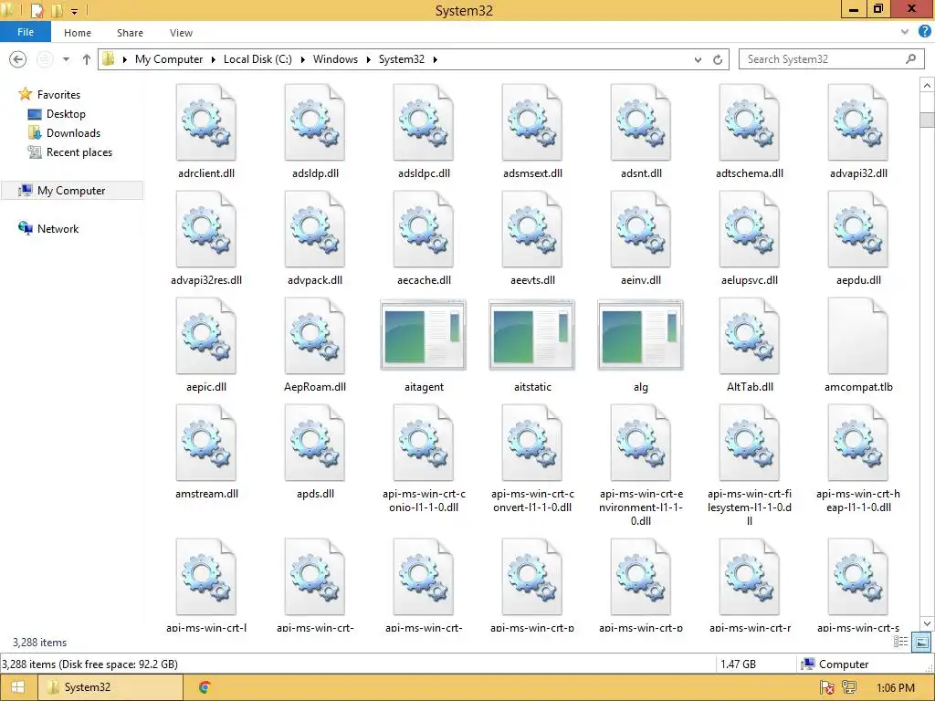Click the aepic.dll file icon
The height and width of the screenshot is (701, 935).
[x=206, y=336]
